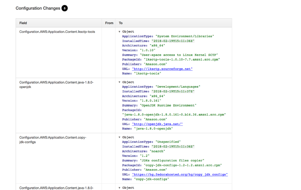This screenshot has height=190, width=301.
Task: Collapse the copy-jdk-configs Object triangle
Action: click(120, 137)
